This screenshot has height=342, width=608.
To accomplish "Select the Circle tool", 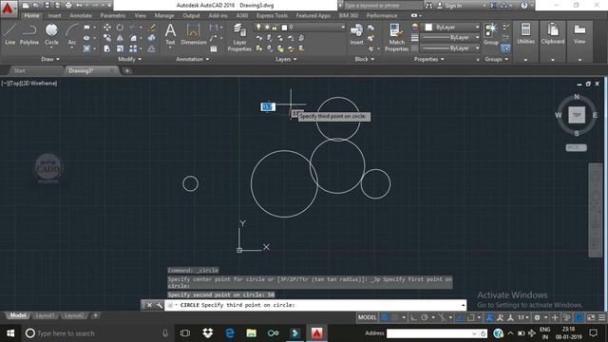I will (x=51, y=34).
